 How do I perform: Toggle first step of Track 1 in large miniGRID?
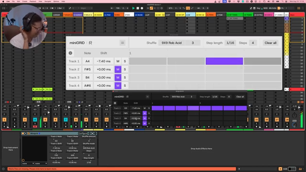[148, 61]
